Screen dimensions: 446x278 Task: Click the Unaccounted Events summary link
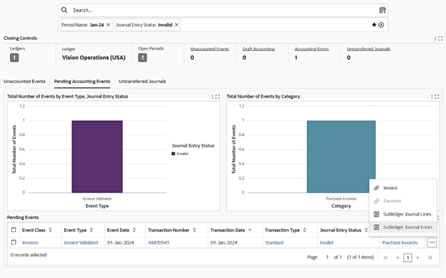click(210, 49)
